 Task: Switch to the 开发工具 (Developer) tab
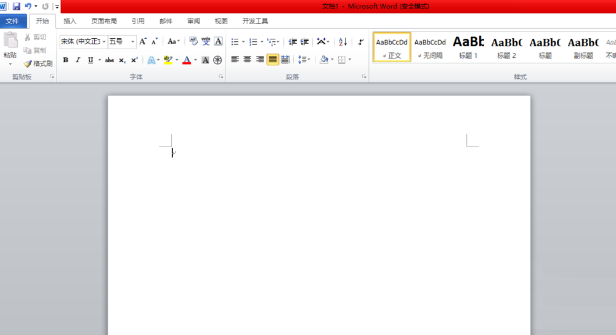pos(256,21)
